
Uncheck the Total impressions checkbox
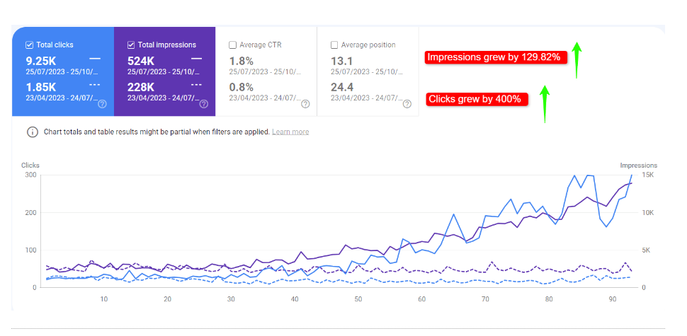131,45
